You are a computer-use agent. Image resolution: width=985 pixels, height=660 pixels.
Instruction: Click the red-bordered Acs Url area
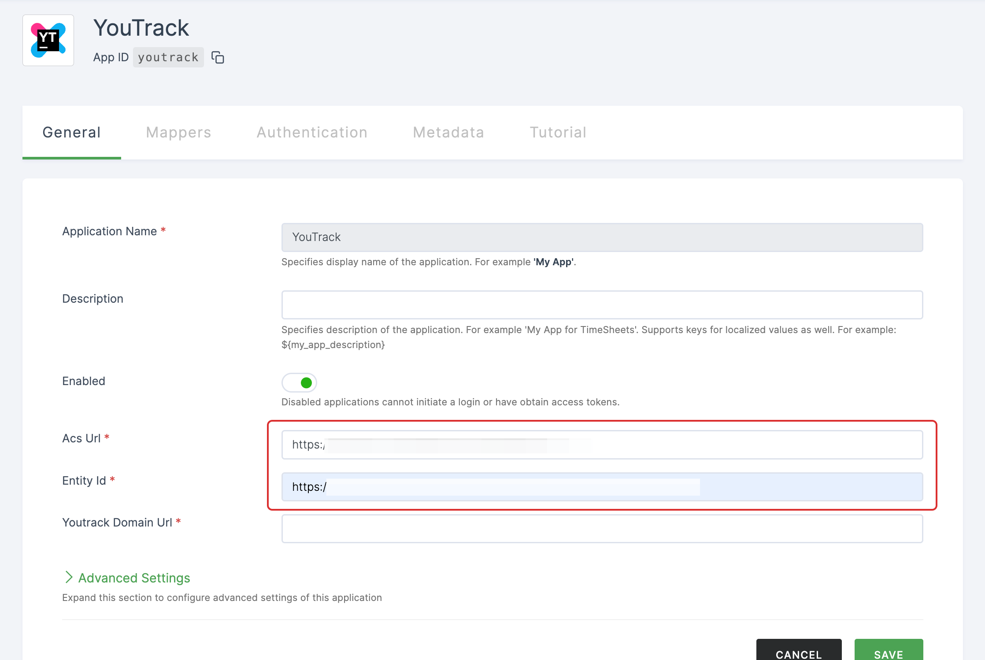[601, 444]
